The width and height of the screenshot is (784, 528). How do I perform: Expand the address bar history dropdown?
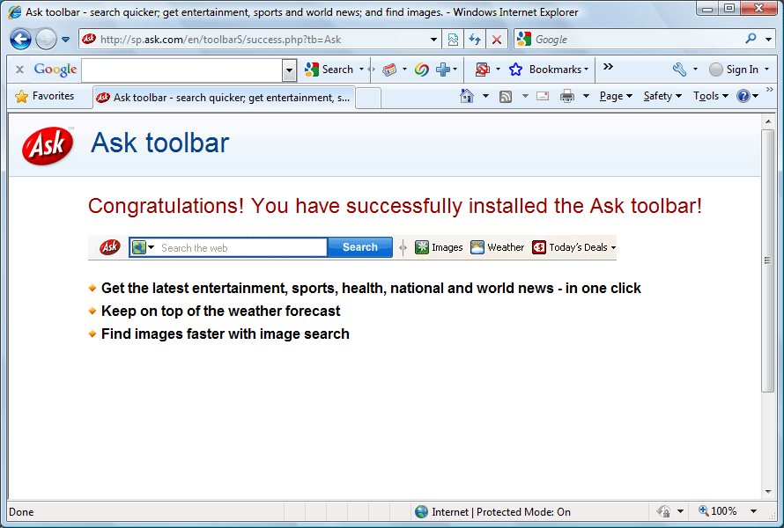433,40
